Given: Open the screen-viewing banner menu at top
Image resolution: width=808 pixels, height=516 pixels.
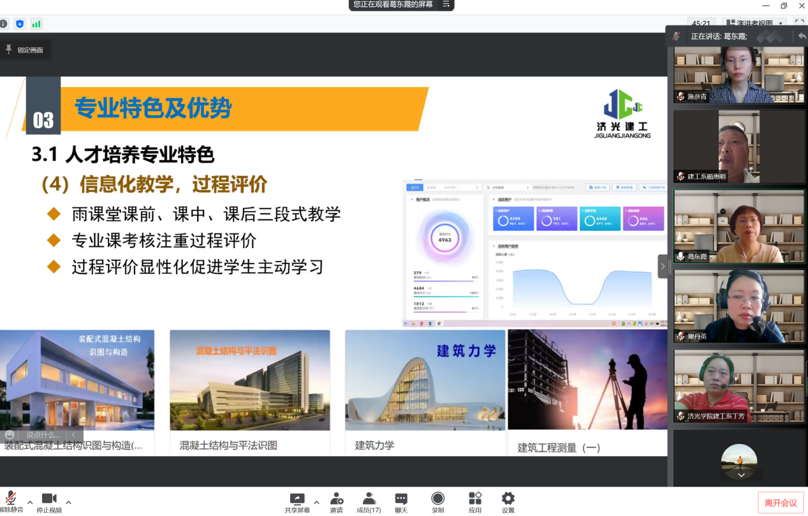Looking at the screenshot, I should (x=446, y=4).
